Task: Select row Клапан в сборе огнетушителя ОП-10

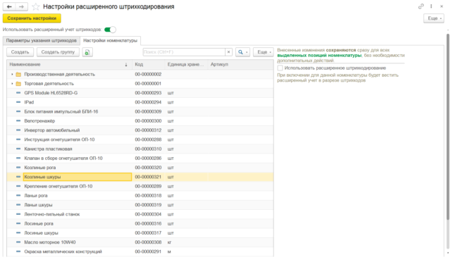Action: tap(140, 159)
